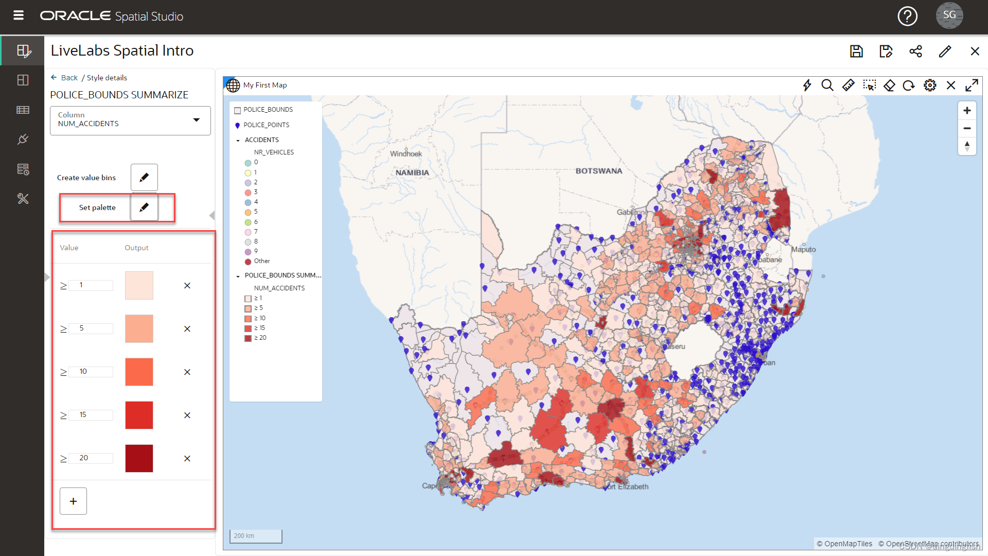Open the datasets table sidebar tab

[23, 110]
